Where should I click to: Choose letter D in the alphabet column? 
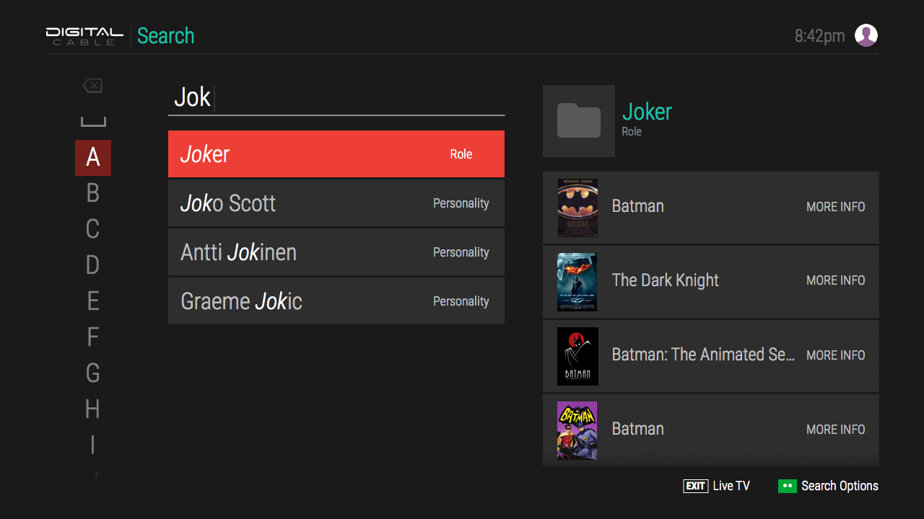click(x=92, y=265)
